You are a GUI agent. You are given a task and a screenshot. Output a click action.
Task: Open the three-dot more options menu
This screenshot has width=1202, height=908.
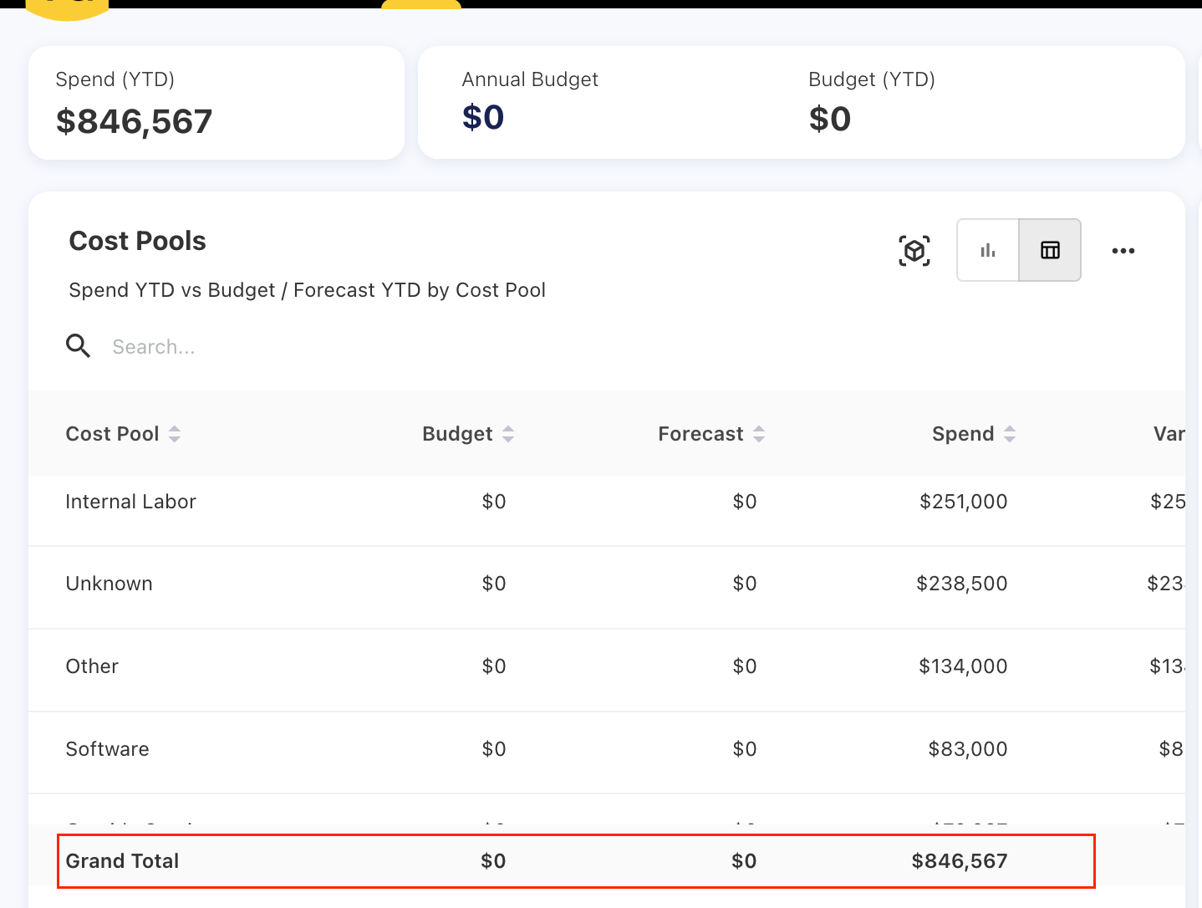(x=1123, y=251)
